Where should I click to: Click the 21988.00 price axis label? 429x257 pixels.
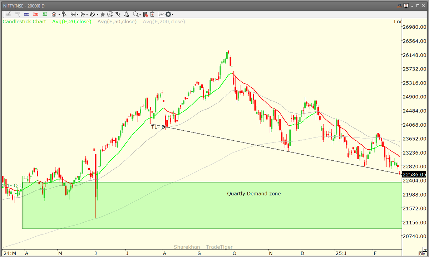[x=415, y=194]
